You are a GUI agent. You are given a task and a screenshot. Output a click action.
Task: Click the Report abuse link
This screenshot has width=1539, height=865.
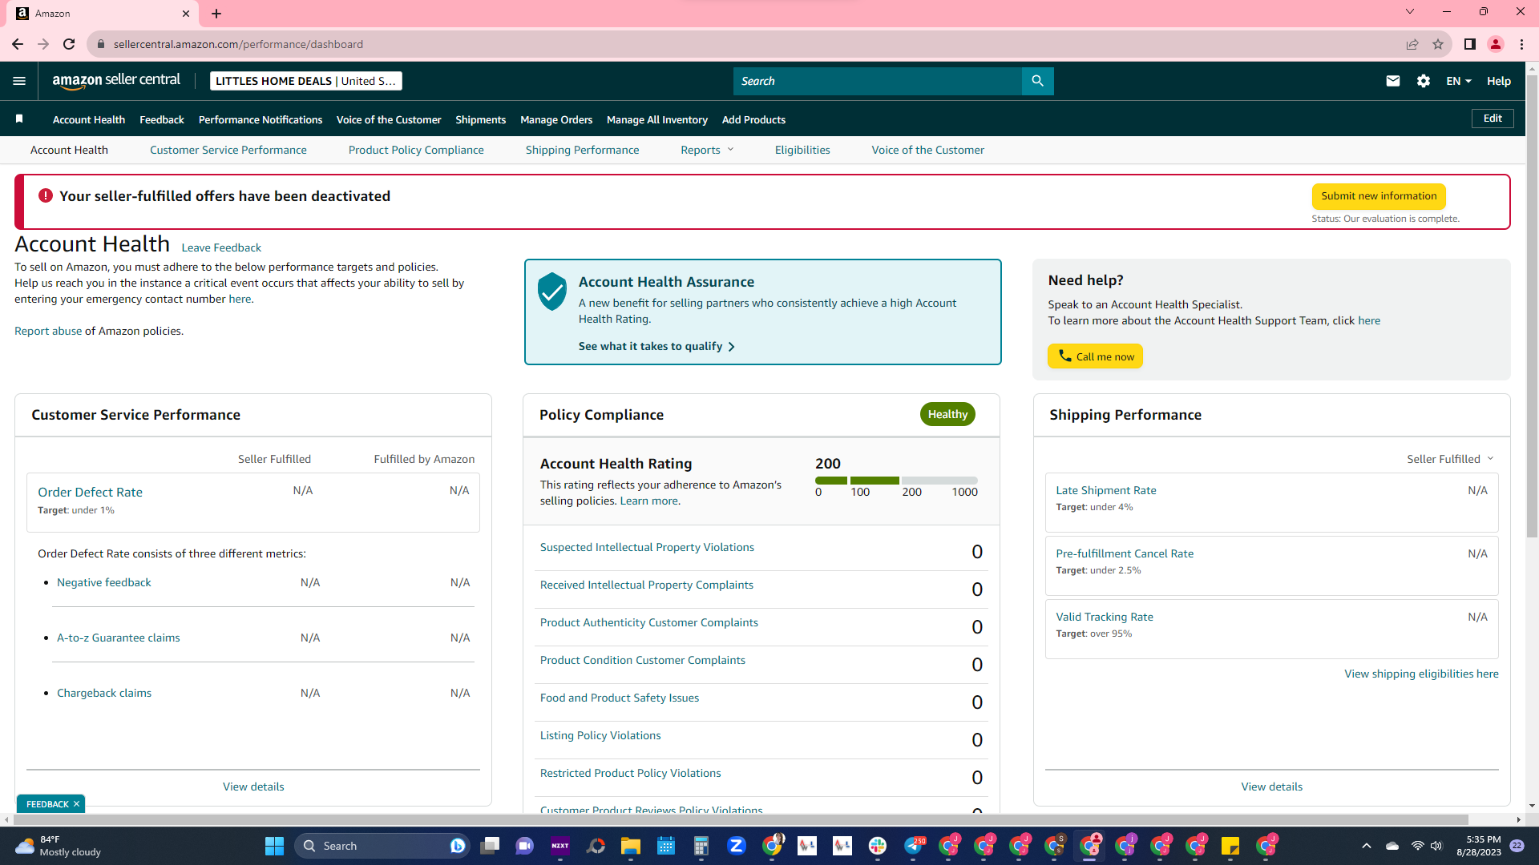[48, 331]
